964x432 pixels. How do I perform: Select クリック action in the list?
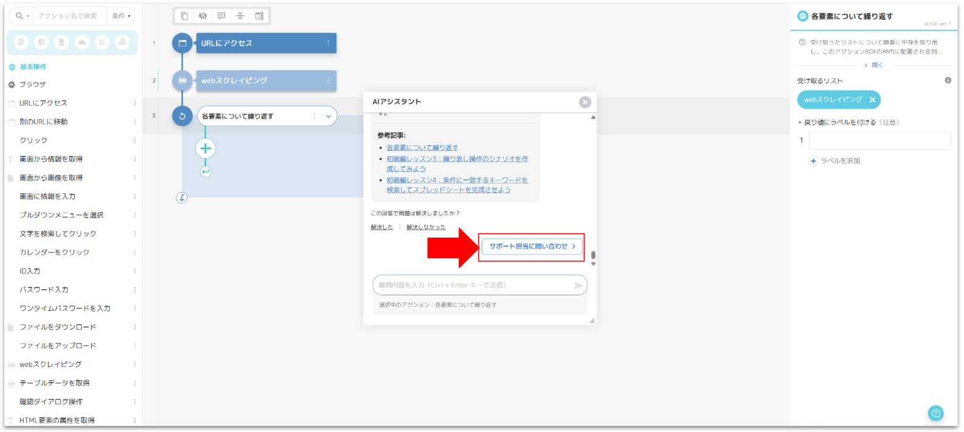pyautogui.click(x=33, y=140)
